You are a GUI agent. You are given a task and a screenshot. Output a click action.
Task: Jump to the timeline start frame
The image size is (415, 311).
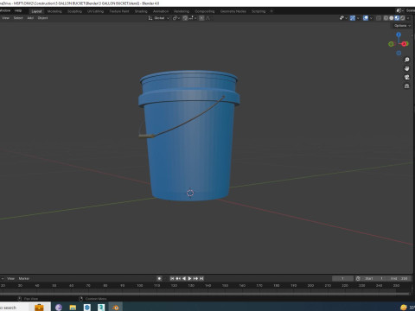pyautogui.click(x=172, y=278)
